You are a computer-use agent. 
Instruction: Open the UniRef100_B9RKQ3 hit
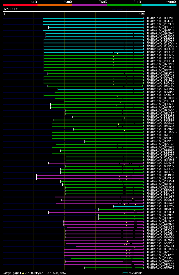coord(161,40)
